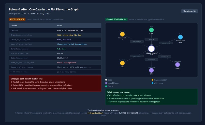Viewport: 205px width, 125px height.
Task: Click the green Court legend swatch
Action: (106, 86)
